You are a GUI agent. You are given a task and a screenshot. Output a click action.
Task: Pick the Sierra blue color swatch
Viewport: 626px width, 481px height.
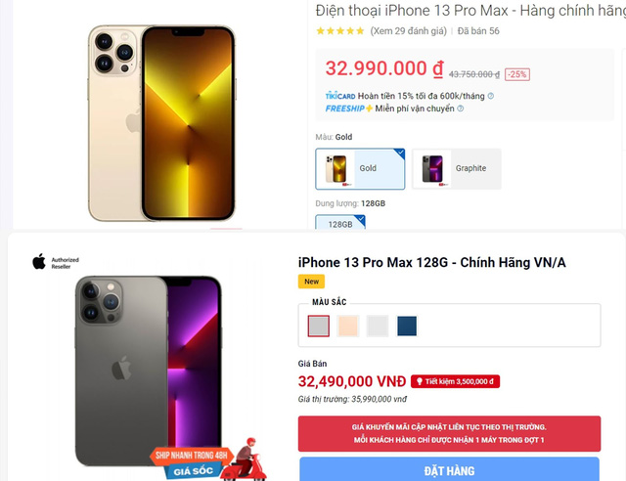407,326
